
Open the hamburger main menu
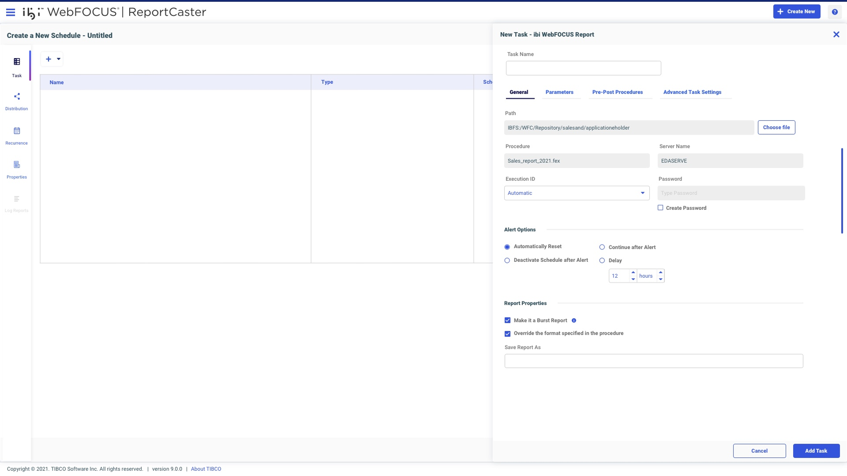[x=11, y=12]
